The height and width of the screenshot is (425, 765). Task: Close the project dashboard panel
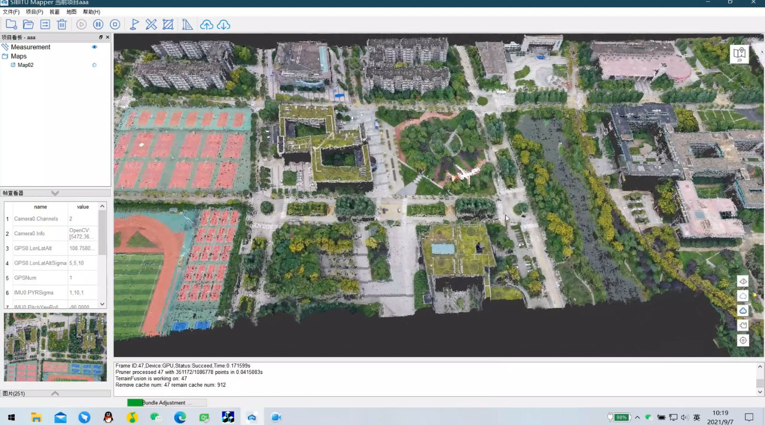(107, 37)
